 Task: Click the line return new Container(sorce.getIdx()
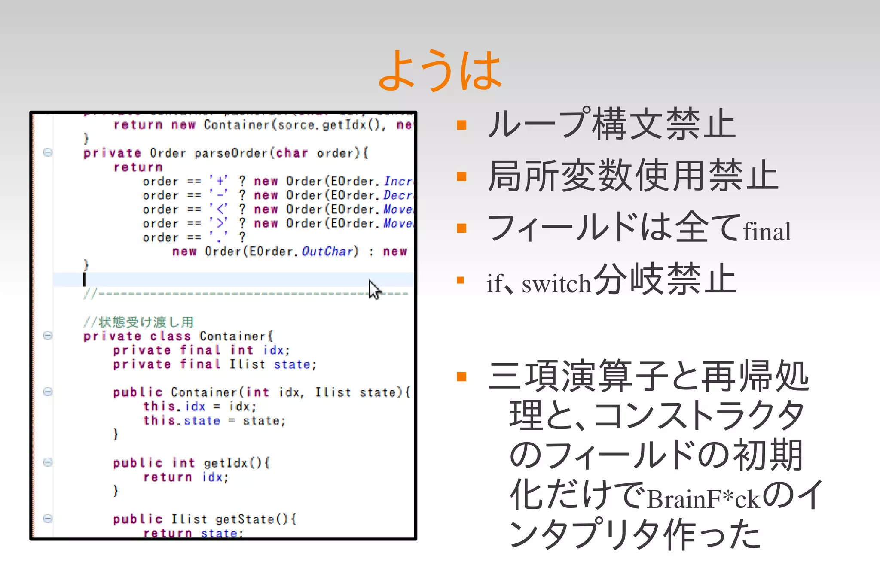tap(263, 125)
